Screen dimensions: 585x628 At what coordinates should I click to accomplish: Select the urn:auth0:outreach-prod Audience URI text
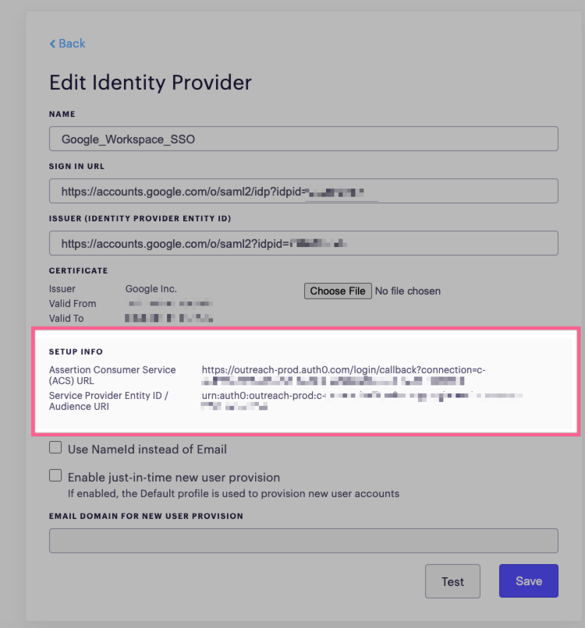tap(362, 400)
